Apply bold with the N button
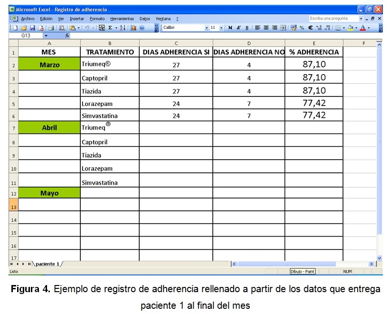The height and width of the screenshot is (314, 390). point(230,28)
